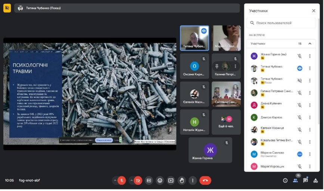
Task: Select Оксана Кири... participant tile
Action: [194, 66]
